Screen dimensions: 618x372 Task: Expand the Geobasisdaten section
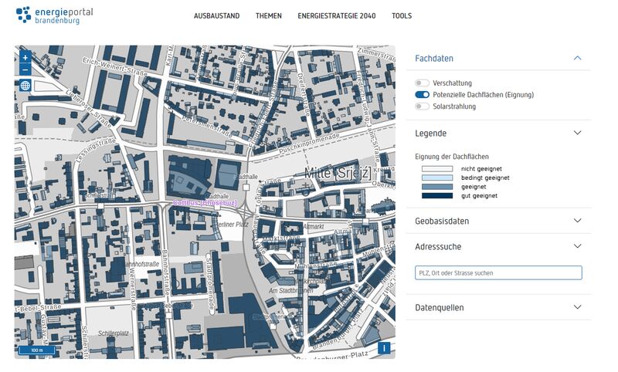pyautogui.click(x=576, y=221)
